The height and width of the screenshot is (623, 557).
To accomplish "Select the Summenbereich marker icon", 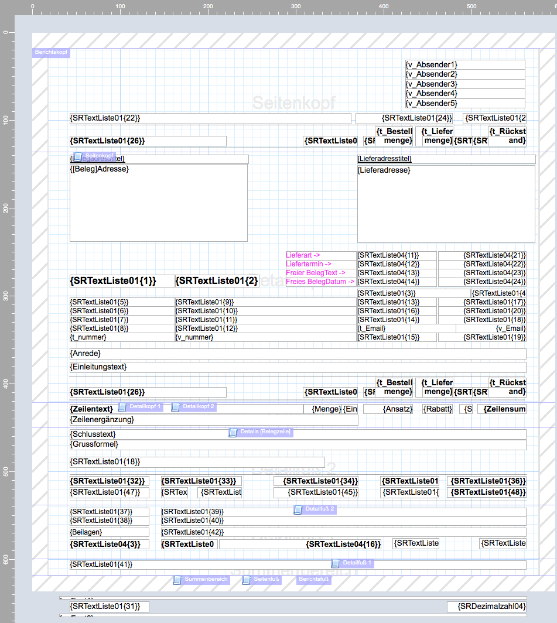I will (x=177, y=580).
